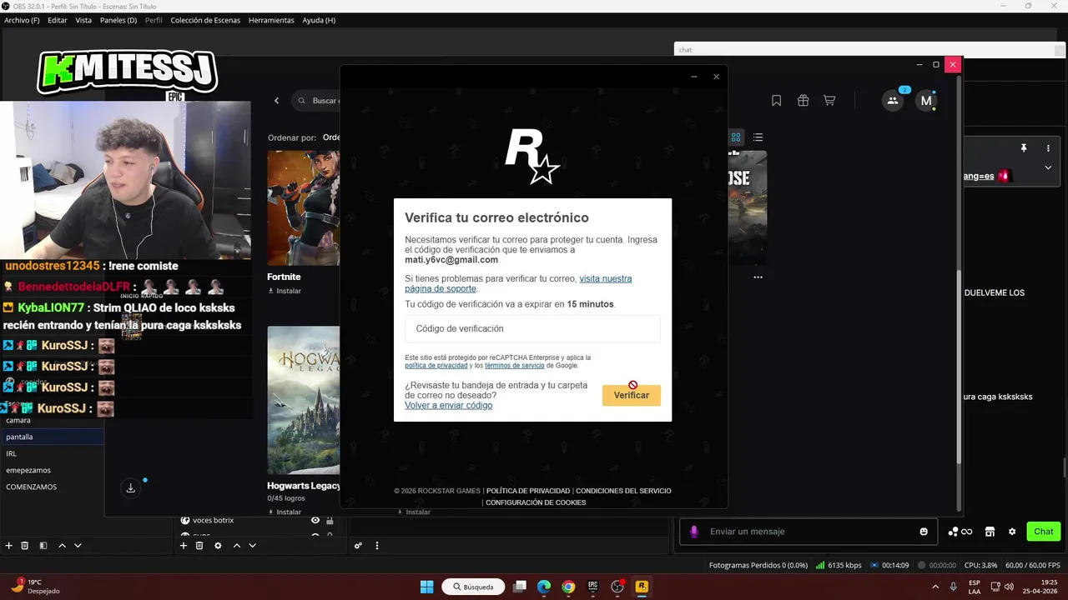Viewport: 1068px width, 600px height.
Task: Open visita nuestra página de soporte link
Action: click(518, 283)
